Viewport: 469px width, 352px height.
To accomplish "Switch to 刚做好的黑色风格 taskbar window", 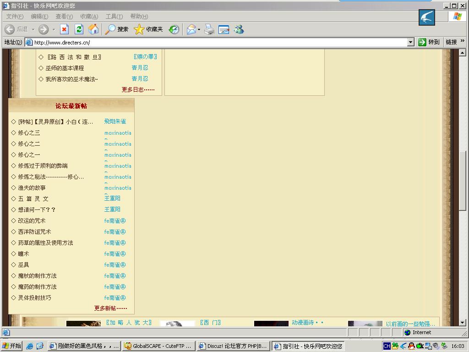I will pyautogui.click(x=84, y=346).
